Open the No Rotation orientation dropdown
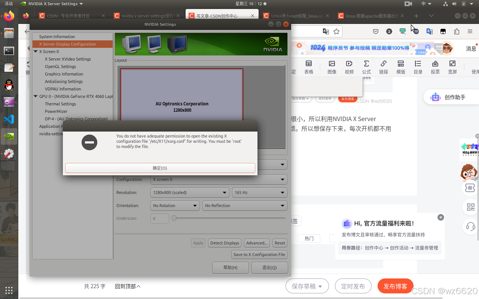479x299 pixels. 175,206
